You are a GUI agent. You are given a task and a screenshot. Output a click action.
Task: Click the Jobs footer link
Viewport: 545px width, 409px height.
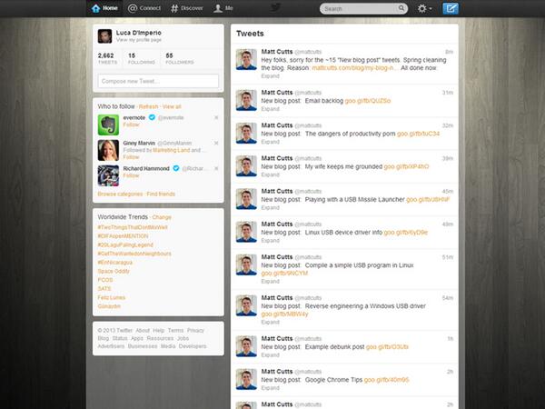click(x=183, y=338)
